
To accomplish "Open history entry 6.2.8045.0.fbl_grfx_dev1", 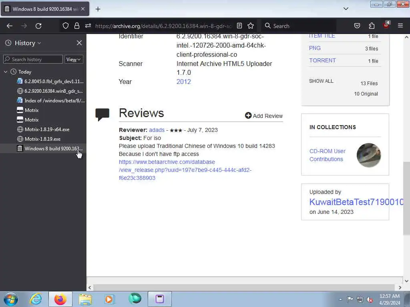I will [x=50, y=81].
